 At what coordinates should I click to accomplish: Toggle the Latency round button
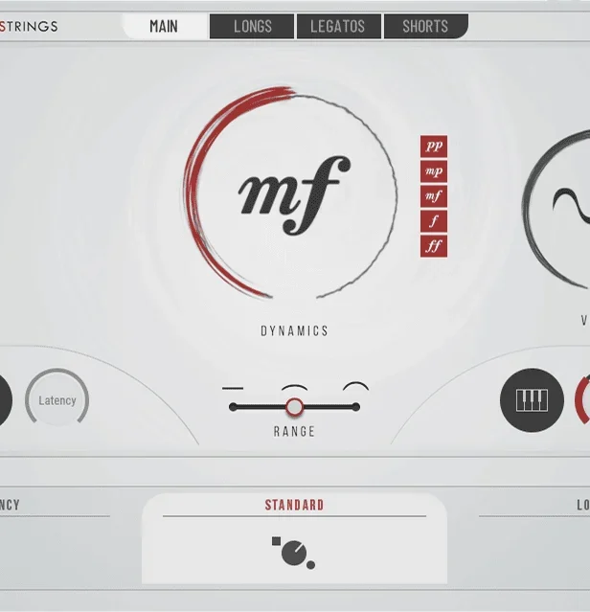[x=57, y=398]
